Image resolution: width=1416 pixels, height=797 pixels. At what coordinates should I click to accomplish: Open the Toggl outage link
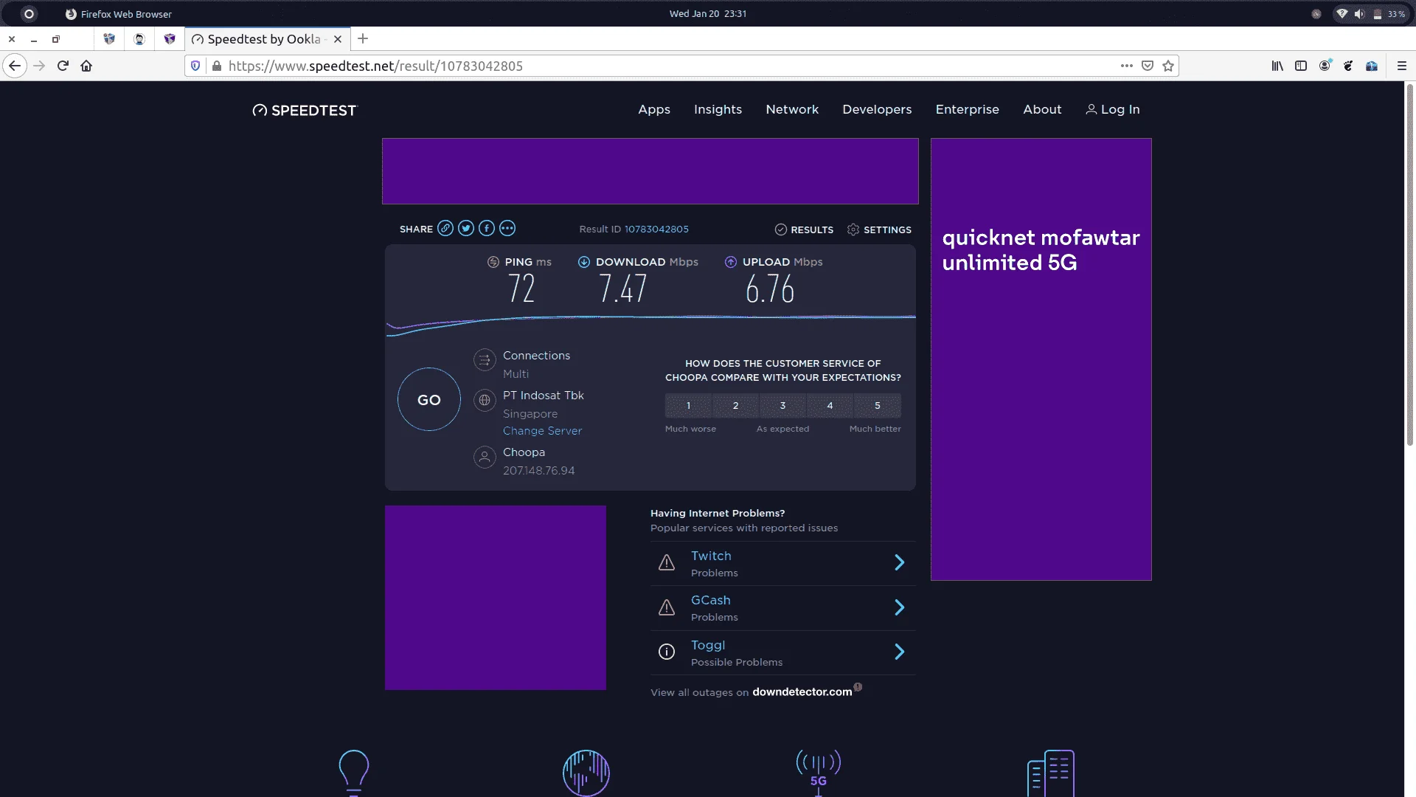tap(708, 645)
